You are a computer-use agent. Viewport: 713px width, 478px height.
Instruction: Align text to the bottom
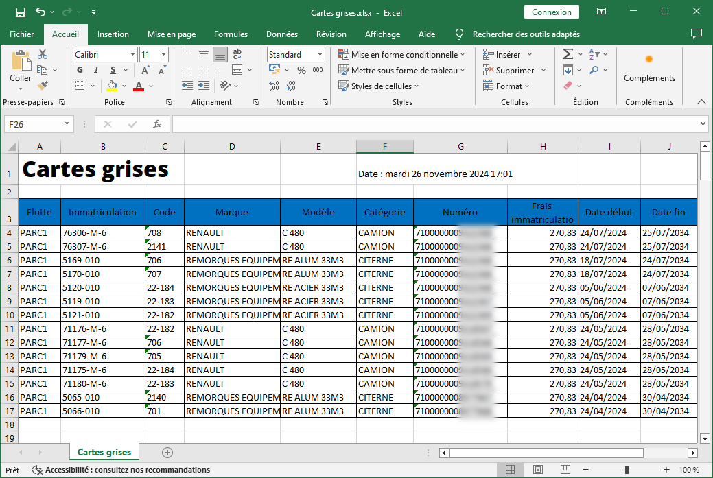tap(220, 55)
